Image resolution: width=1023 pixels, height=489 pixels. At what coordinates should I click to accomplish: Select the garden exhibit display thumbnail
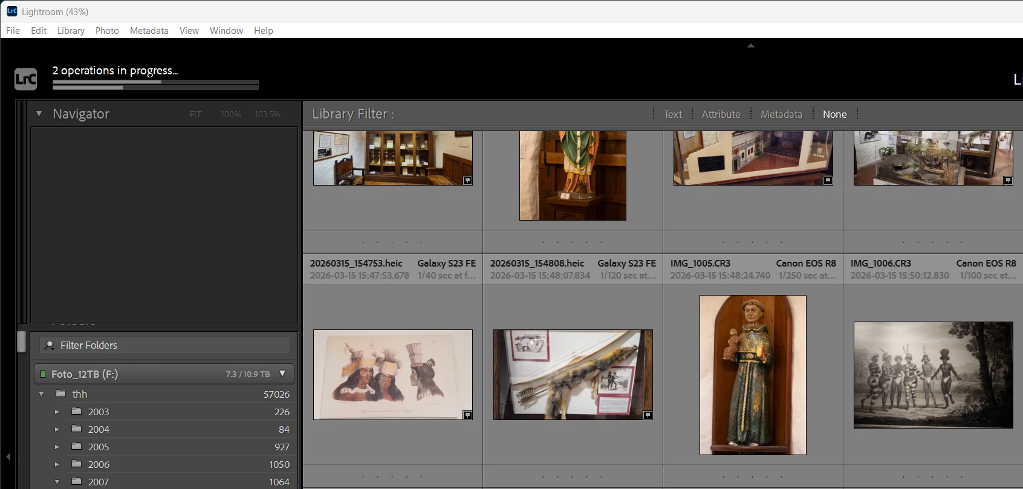(x=933, y=158)
